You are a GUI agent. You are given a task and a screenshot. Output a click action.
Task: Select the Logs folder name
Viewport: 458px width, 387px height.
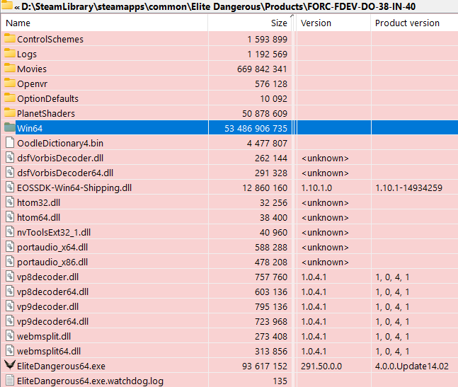[x=27, y=54]
